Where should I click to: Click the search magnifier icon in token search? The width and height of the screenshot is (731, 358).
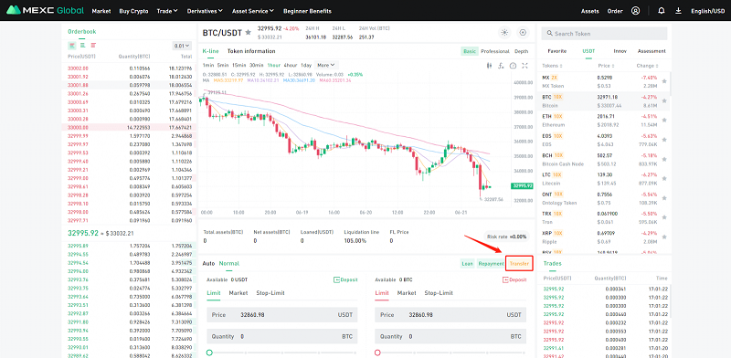click(550, 34)
